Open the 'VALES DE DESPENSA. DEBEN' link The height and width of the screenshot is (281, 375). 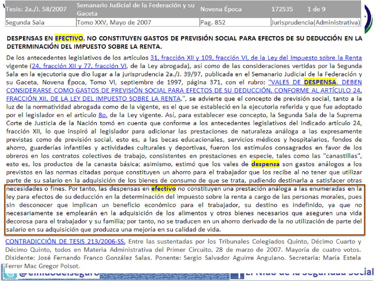[x=315, y=82]
